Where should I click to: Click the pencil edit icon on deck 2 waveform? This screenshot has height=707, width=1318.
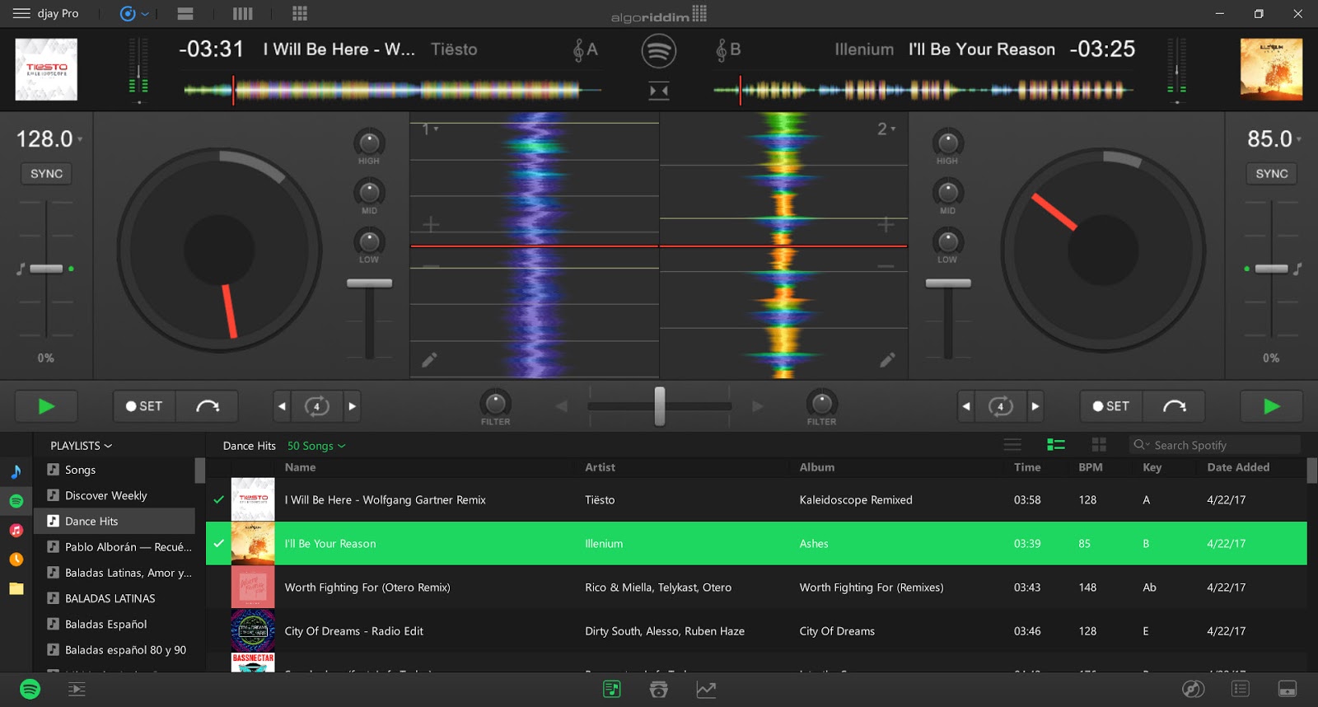(887, 359)
